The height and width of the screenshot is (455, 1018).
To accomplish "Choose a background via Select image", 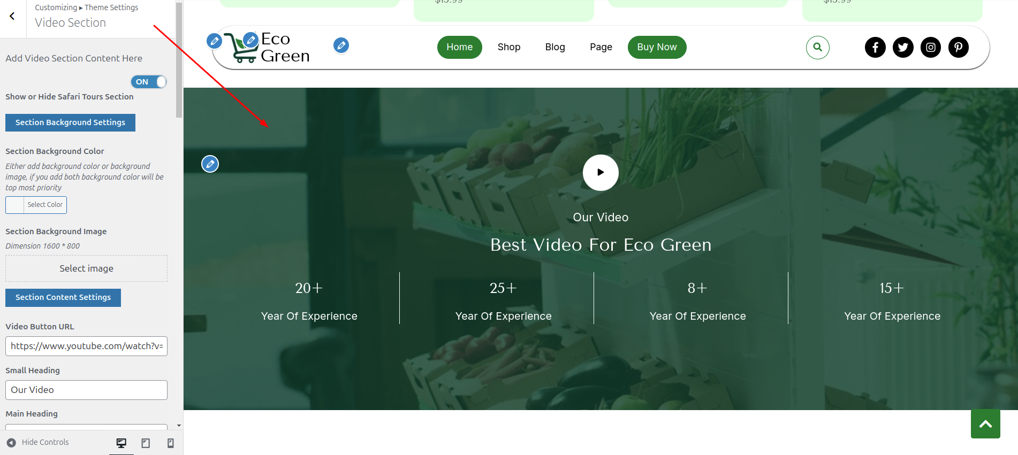I will point(86,268).
